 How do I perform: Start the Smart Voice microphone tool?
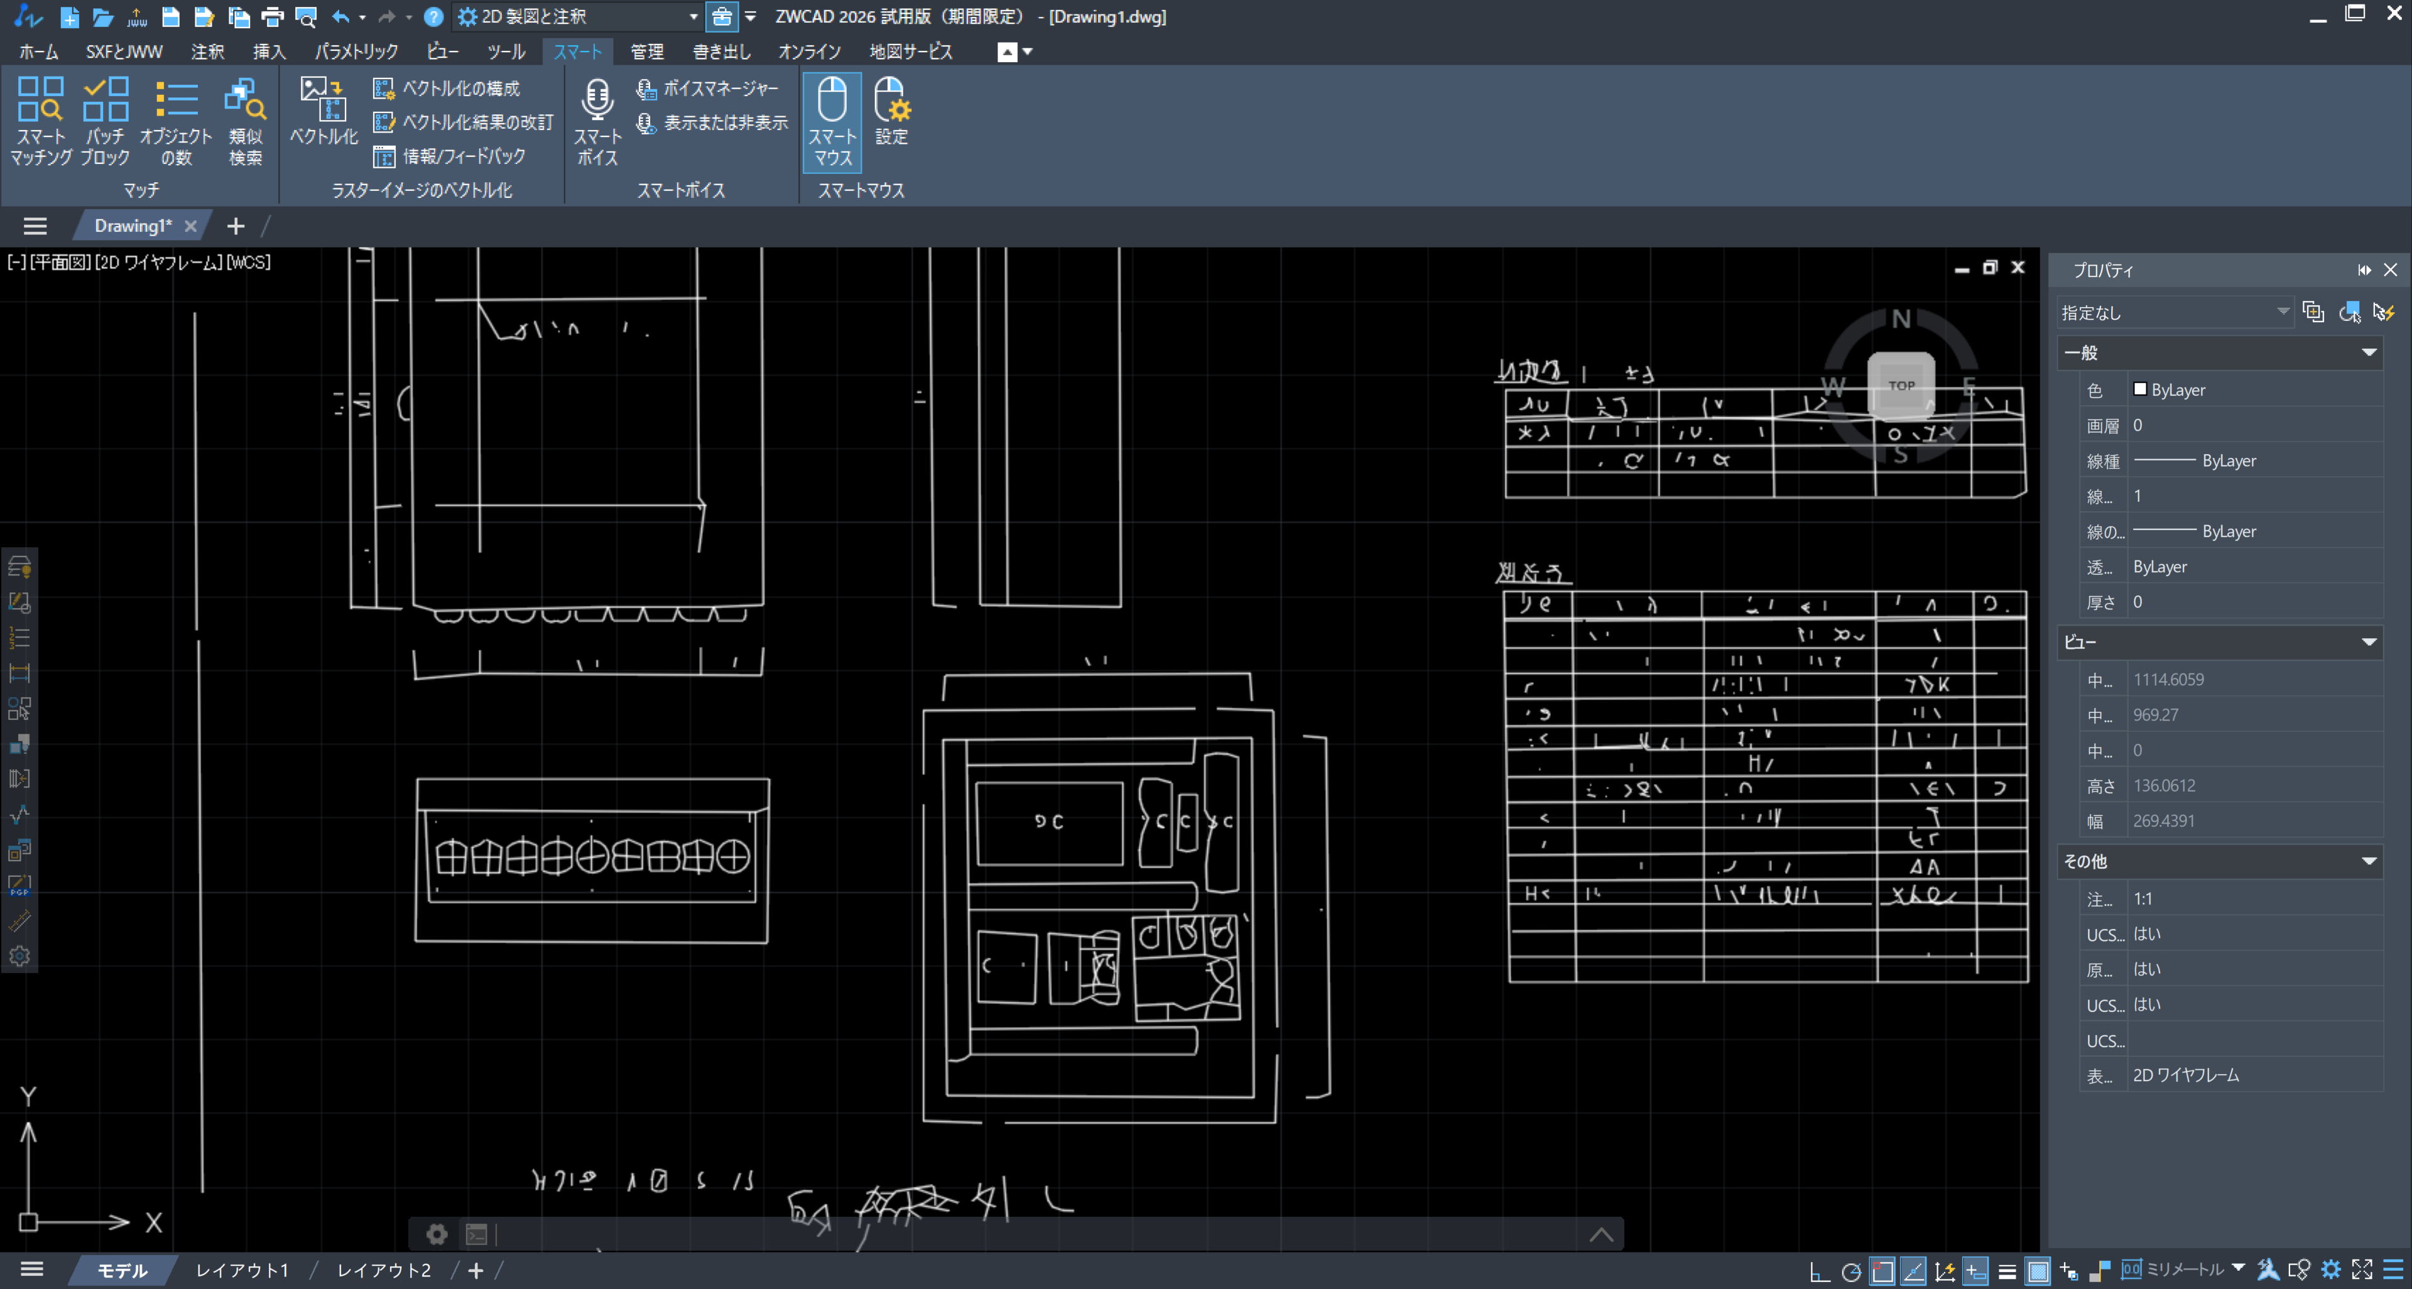pyautogui.click(x=597, y=120)
